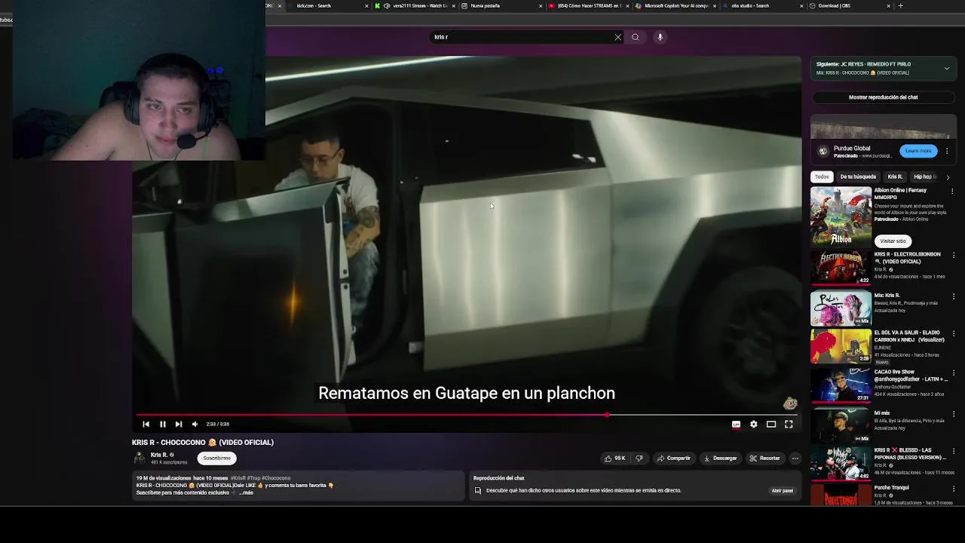Click the Kris R. channel name link
The image size is (965, 543).
[x=159, y=455]
